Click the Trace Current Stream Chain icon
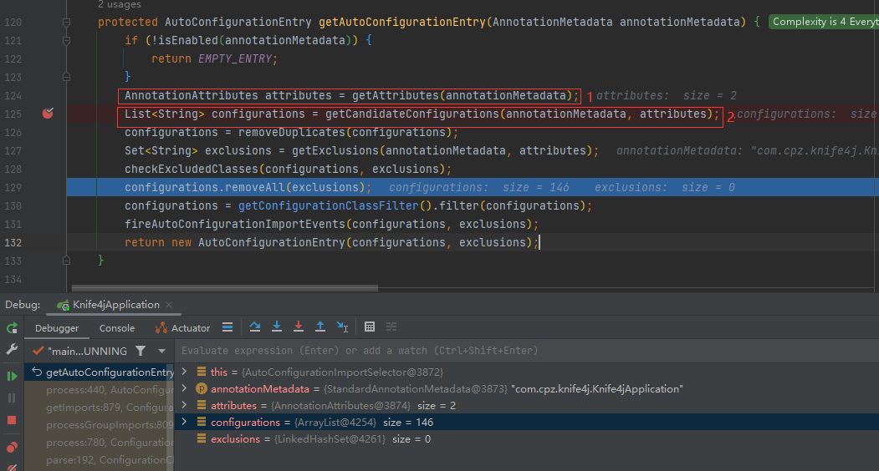Viewport: 879px width, 471px height. click(391, 327)
